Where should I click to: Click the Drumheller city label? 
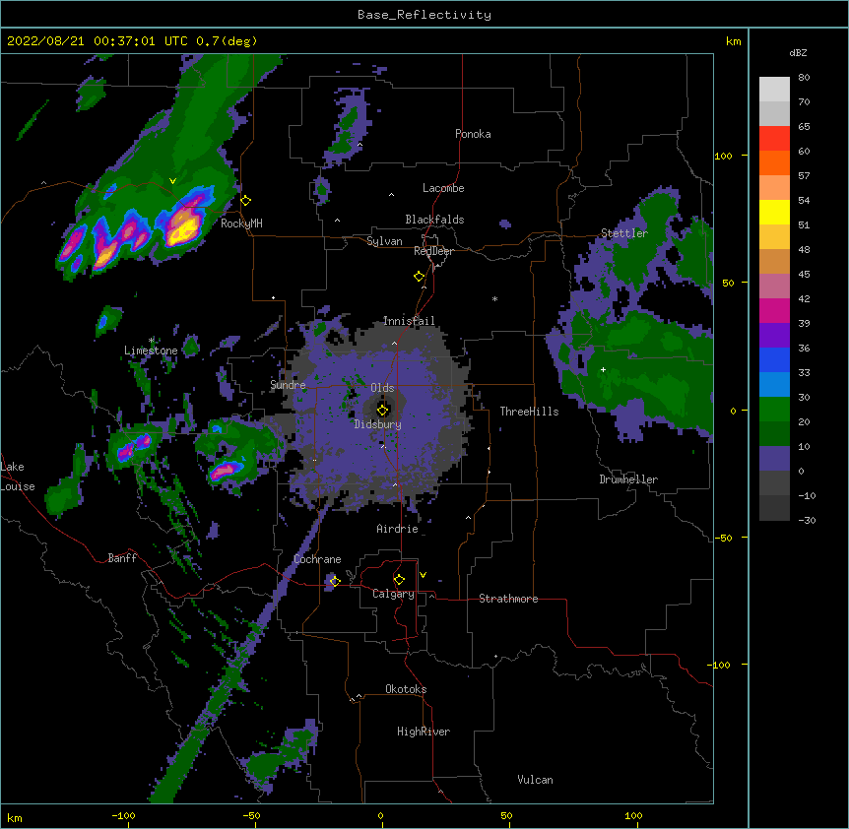click(628, 479)
